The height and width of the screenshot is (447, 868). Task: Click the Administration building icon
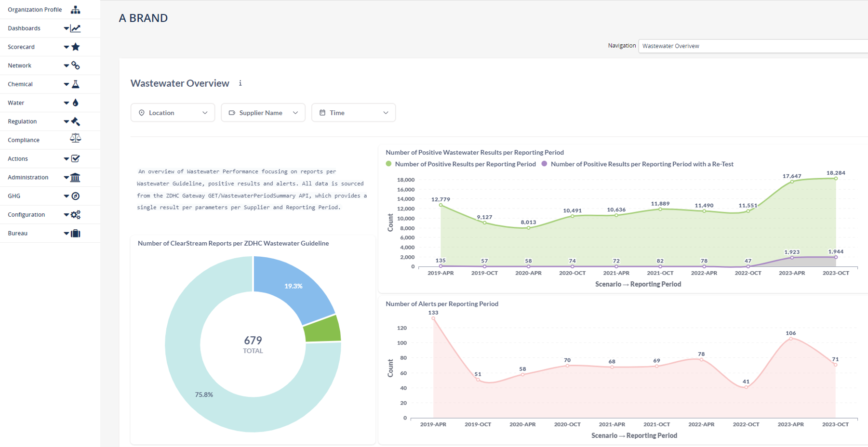(76, 177)
